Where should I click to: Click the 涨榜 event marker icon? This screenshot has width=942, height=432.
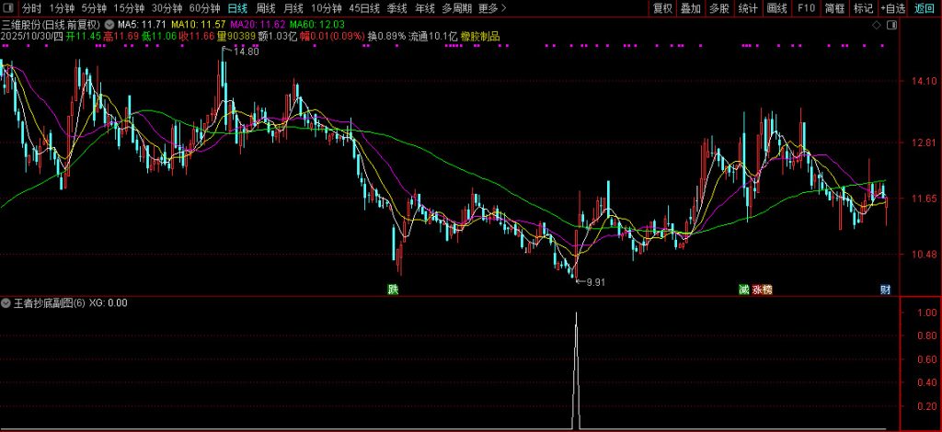pos(762,290)
